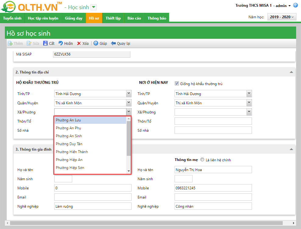This screenshot has height=229, width=301.
Task: Click the page horizontal scrollbar right arrow
Action: [x=293, y=223]
